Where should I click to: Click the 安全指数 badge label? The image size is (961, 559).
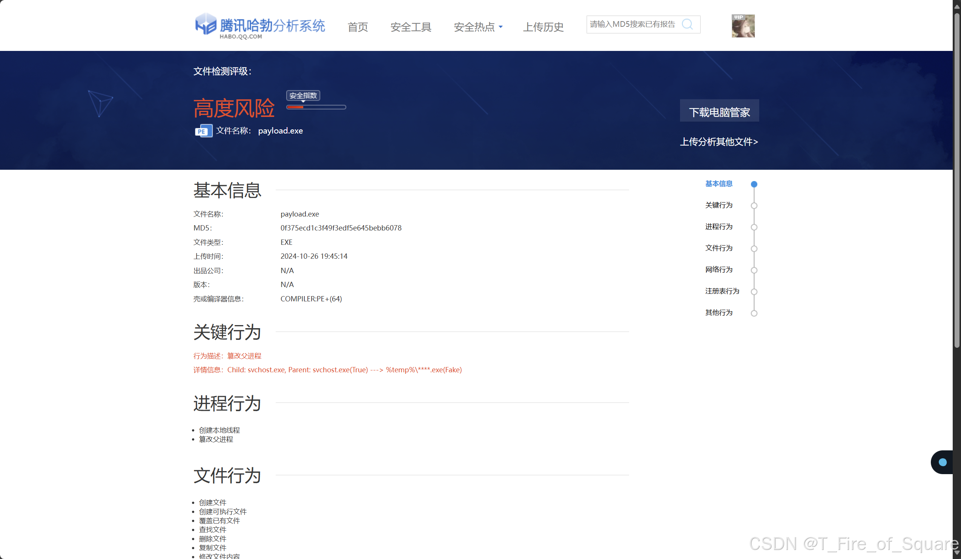(303, 95)
